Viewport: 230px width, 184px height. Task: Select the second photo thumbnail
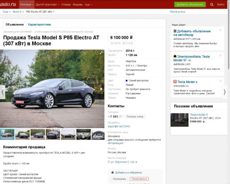pos(23,134)
